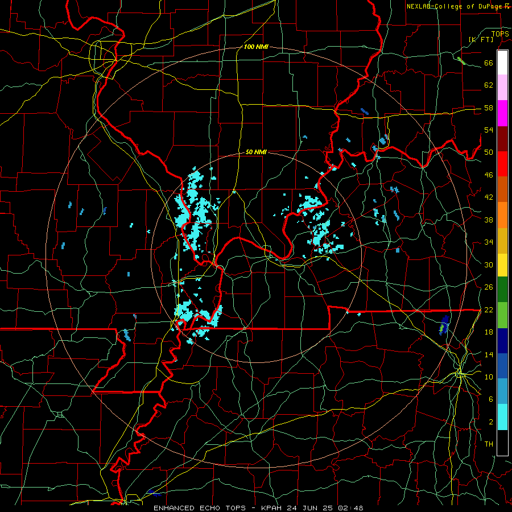Click the legend value 62

point(489,85)
